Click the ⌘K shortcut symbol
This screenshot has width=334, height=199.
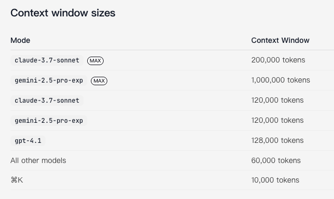tap(16, 180)
